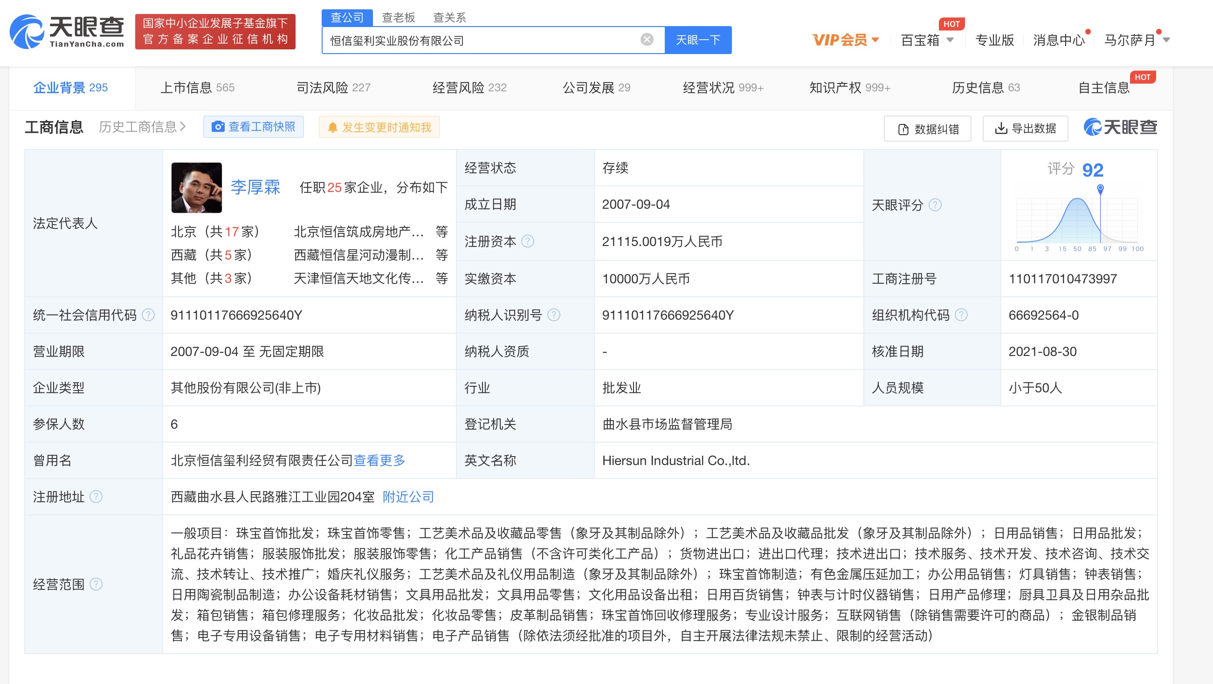1213x684 pixels.
Task: Click 西藏恒信星河动漫制… company entry
Action: point(359,255)
